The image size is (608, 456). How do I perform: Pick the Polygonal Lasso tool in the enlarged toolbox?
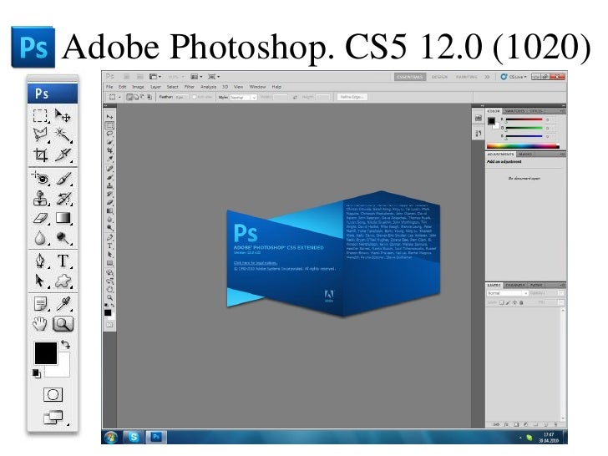tap(40, 135)
